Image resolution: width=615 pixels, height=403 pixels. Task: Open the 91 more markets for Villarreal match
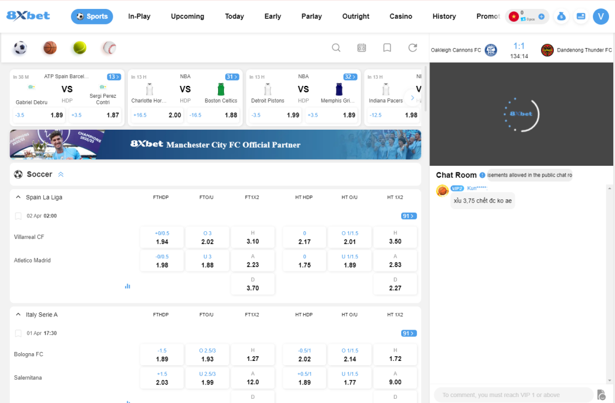(409, 216)
